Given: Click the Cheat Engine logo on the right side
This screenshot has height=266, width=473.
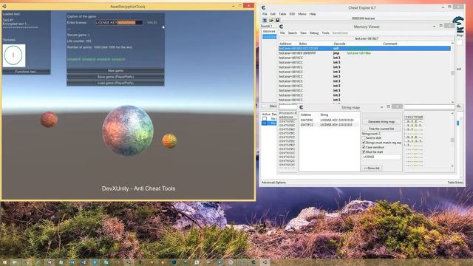Looking at the screenshot, I should coord(459,25).
